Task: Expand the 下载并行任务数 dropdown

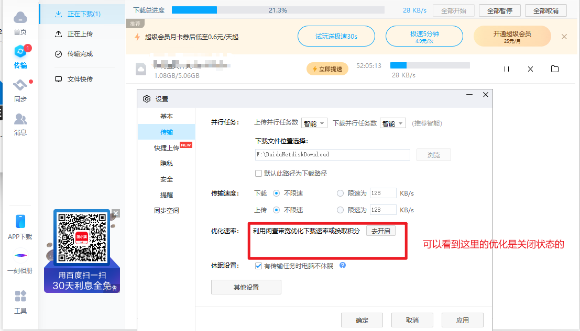Action: [393, 123]
